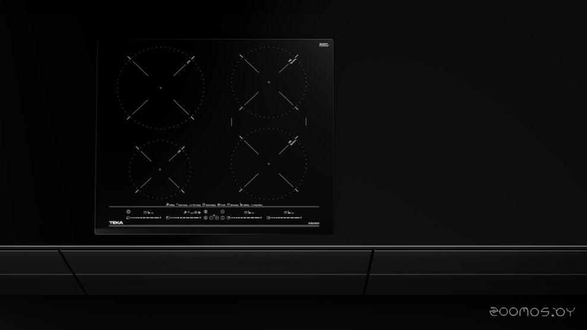Select the zone icon beside the third slider

coord(228,218)
